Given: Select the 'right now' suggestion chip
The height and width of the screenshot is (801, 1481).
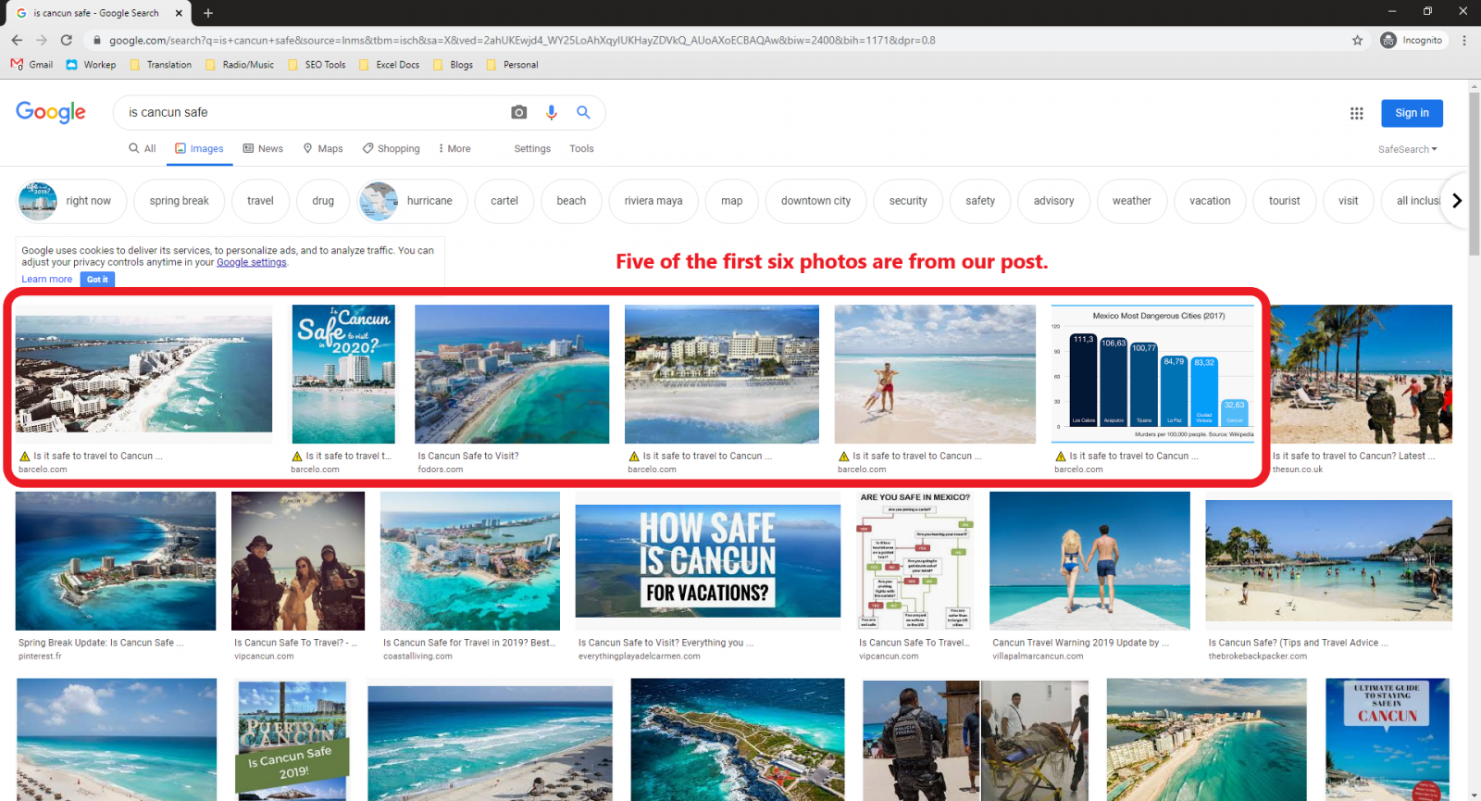Looking at the screenshot, I should pyautogui.click(x=72, y=201).
